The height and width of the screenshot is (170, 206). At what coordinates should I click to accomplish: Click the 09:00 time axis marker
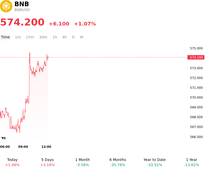(23, 147)
